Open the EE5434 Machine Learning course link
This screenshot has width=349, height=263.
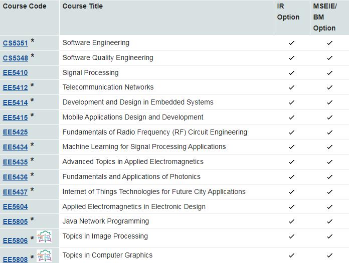pos(16,147)
